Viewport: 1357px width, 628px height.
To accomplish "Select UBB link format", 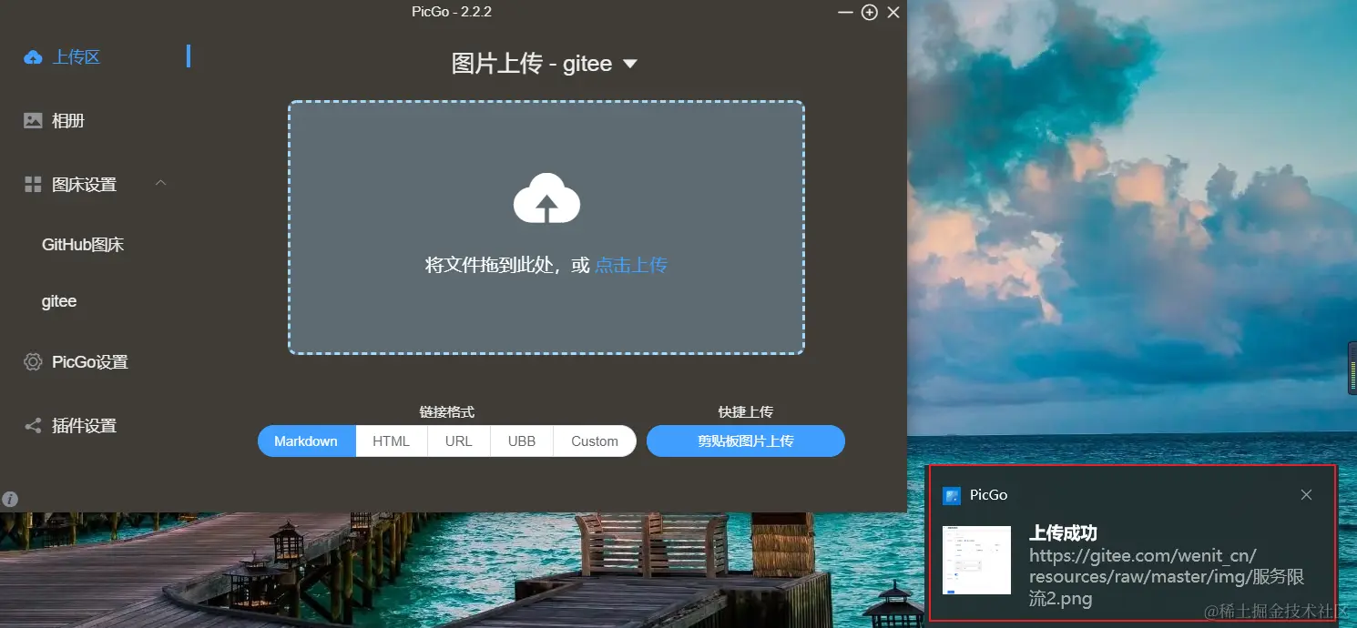I will point(522,441).
